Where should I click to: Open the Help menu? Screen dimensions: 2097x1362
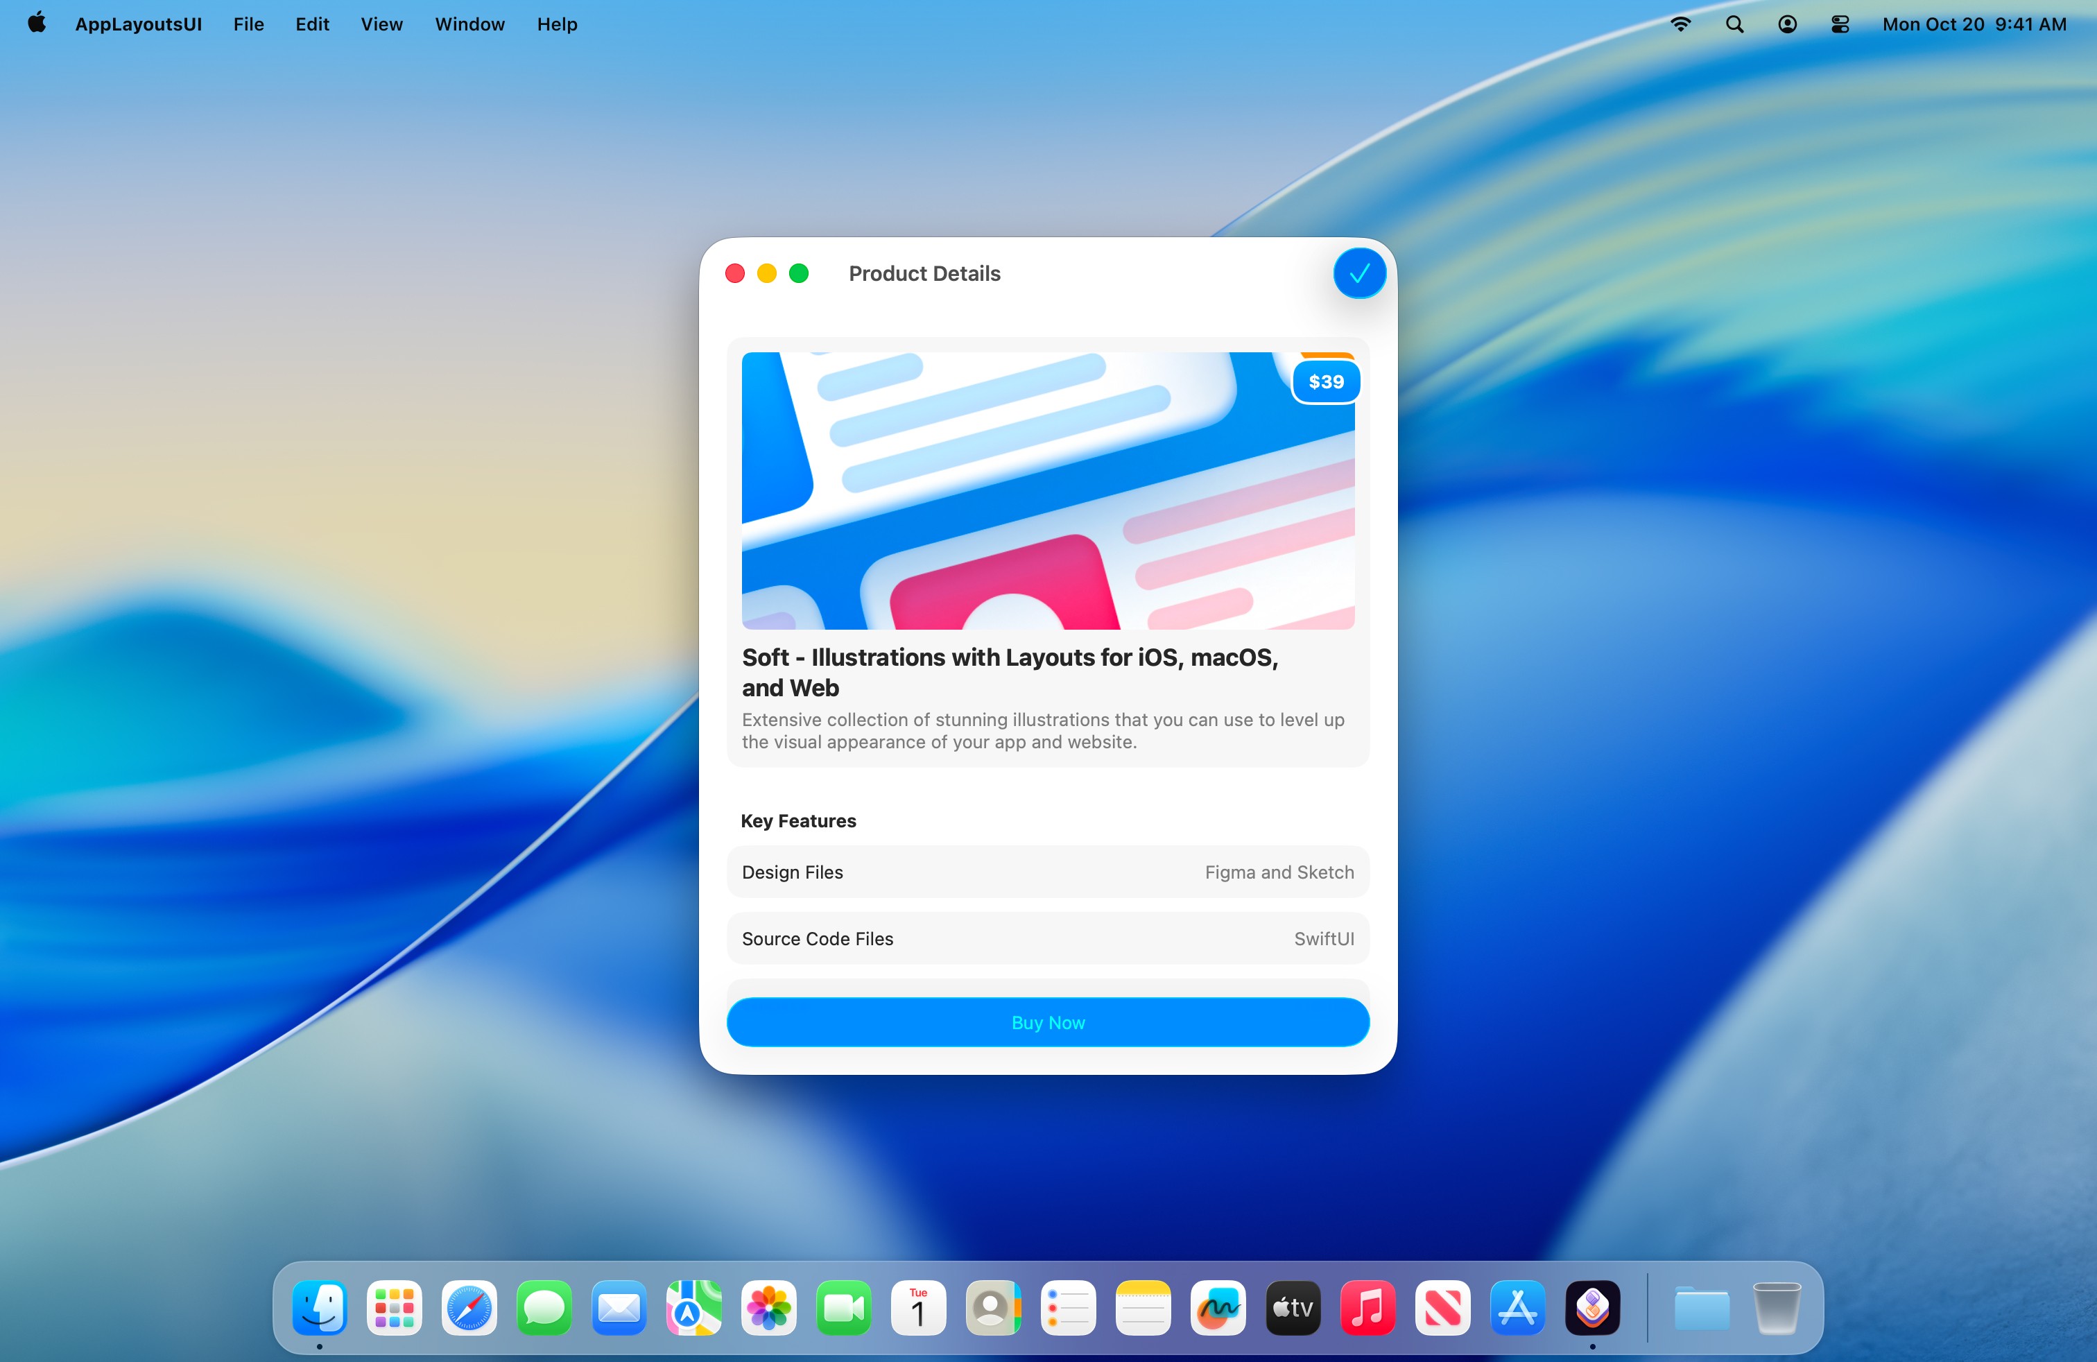(x=557, y=24)
